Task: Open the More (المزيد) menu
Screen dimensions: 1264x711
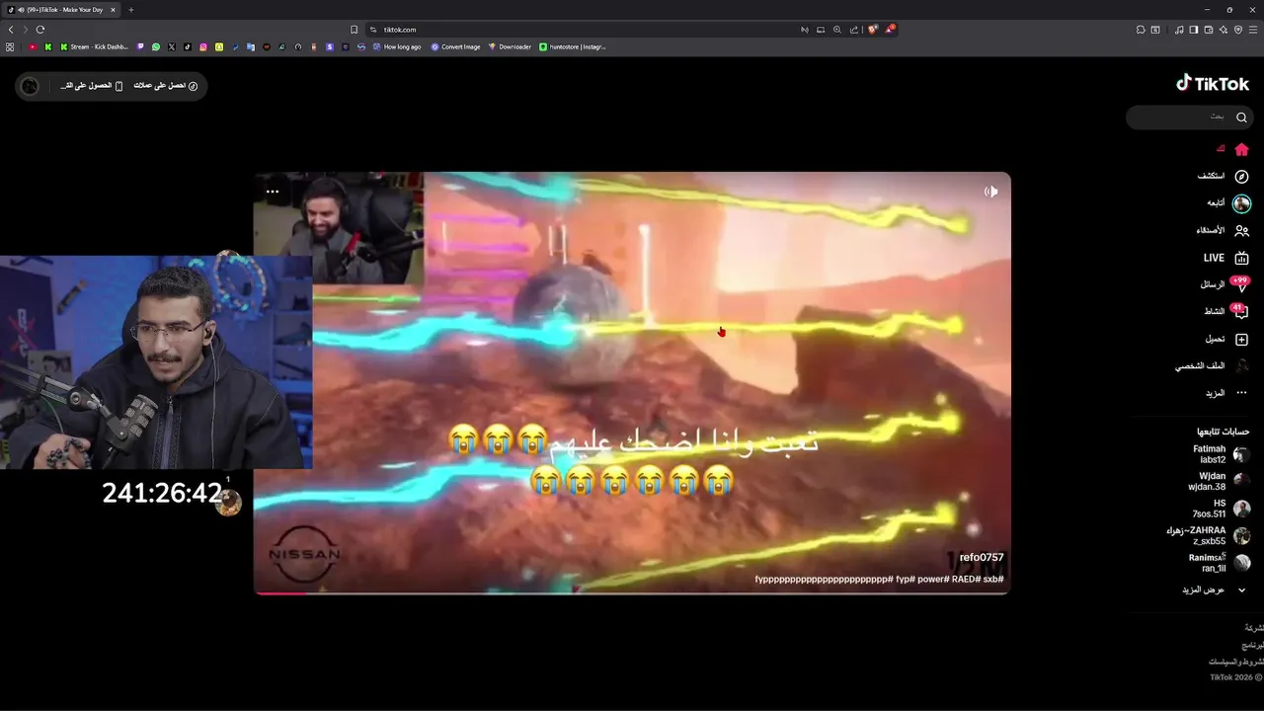Action: 1226,393
